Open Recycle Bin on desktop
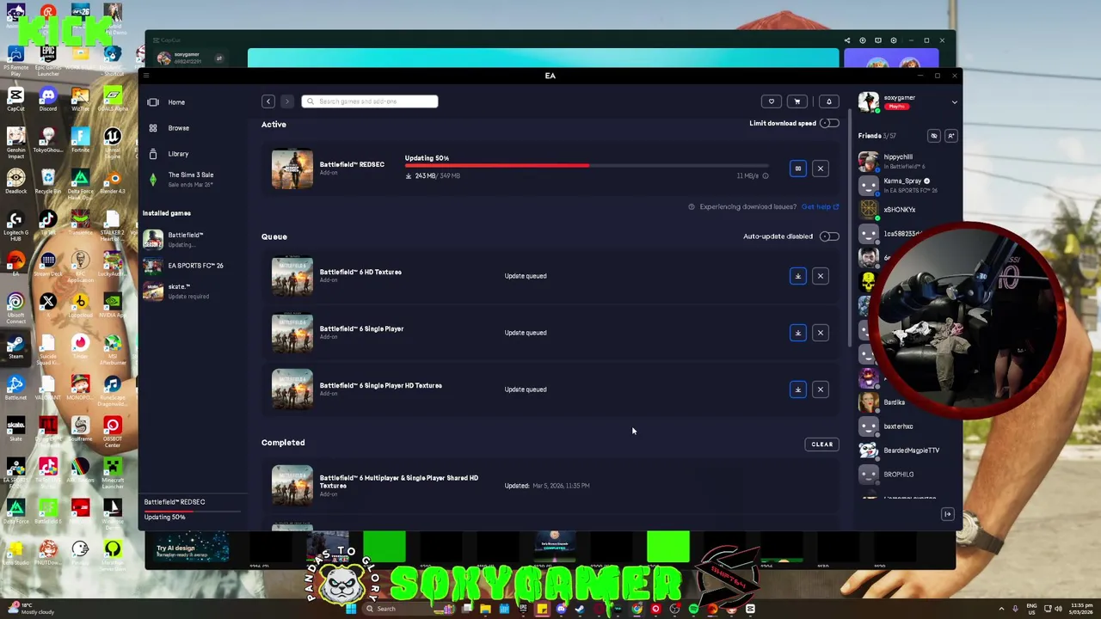The width and height of the screenshot is (1101, 619). (48, 181)
